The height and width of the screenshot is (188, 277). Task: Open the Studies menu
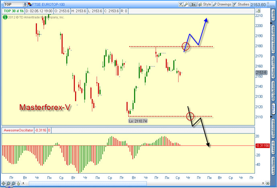(241, 4)
